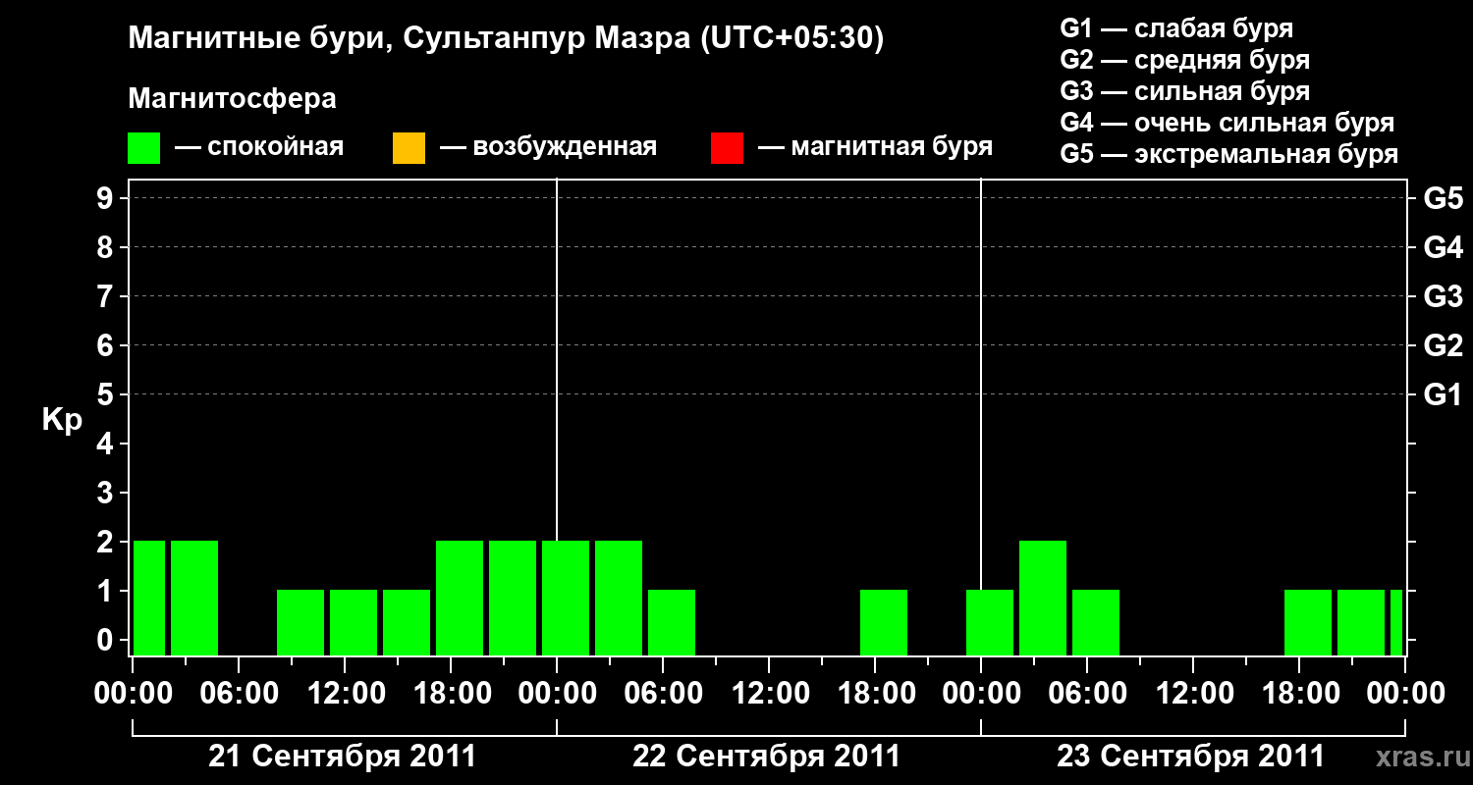The height and width of the screenshot is (785, 1473).
Task: Click the '— спокойная' legend label
Action: 259,147
